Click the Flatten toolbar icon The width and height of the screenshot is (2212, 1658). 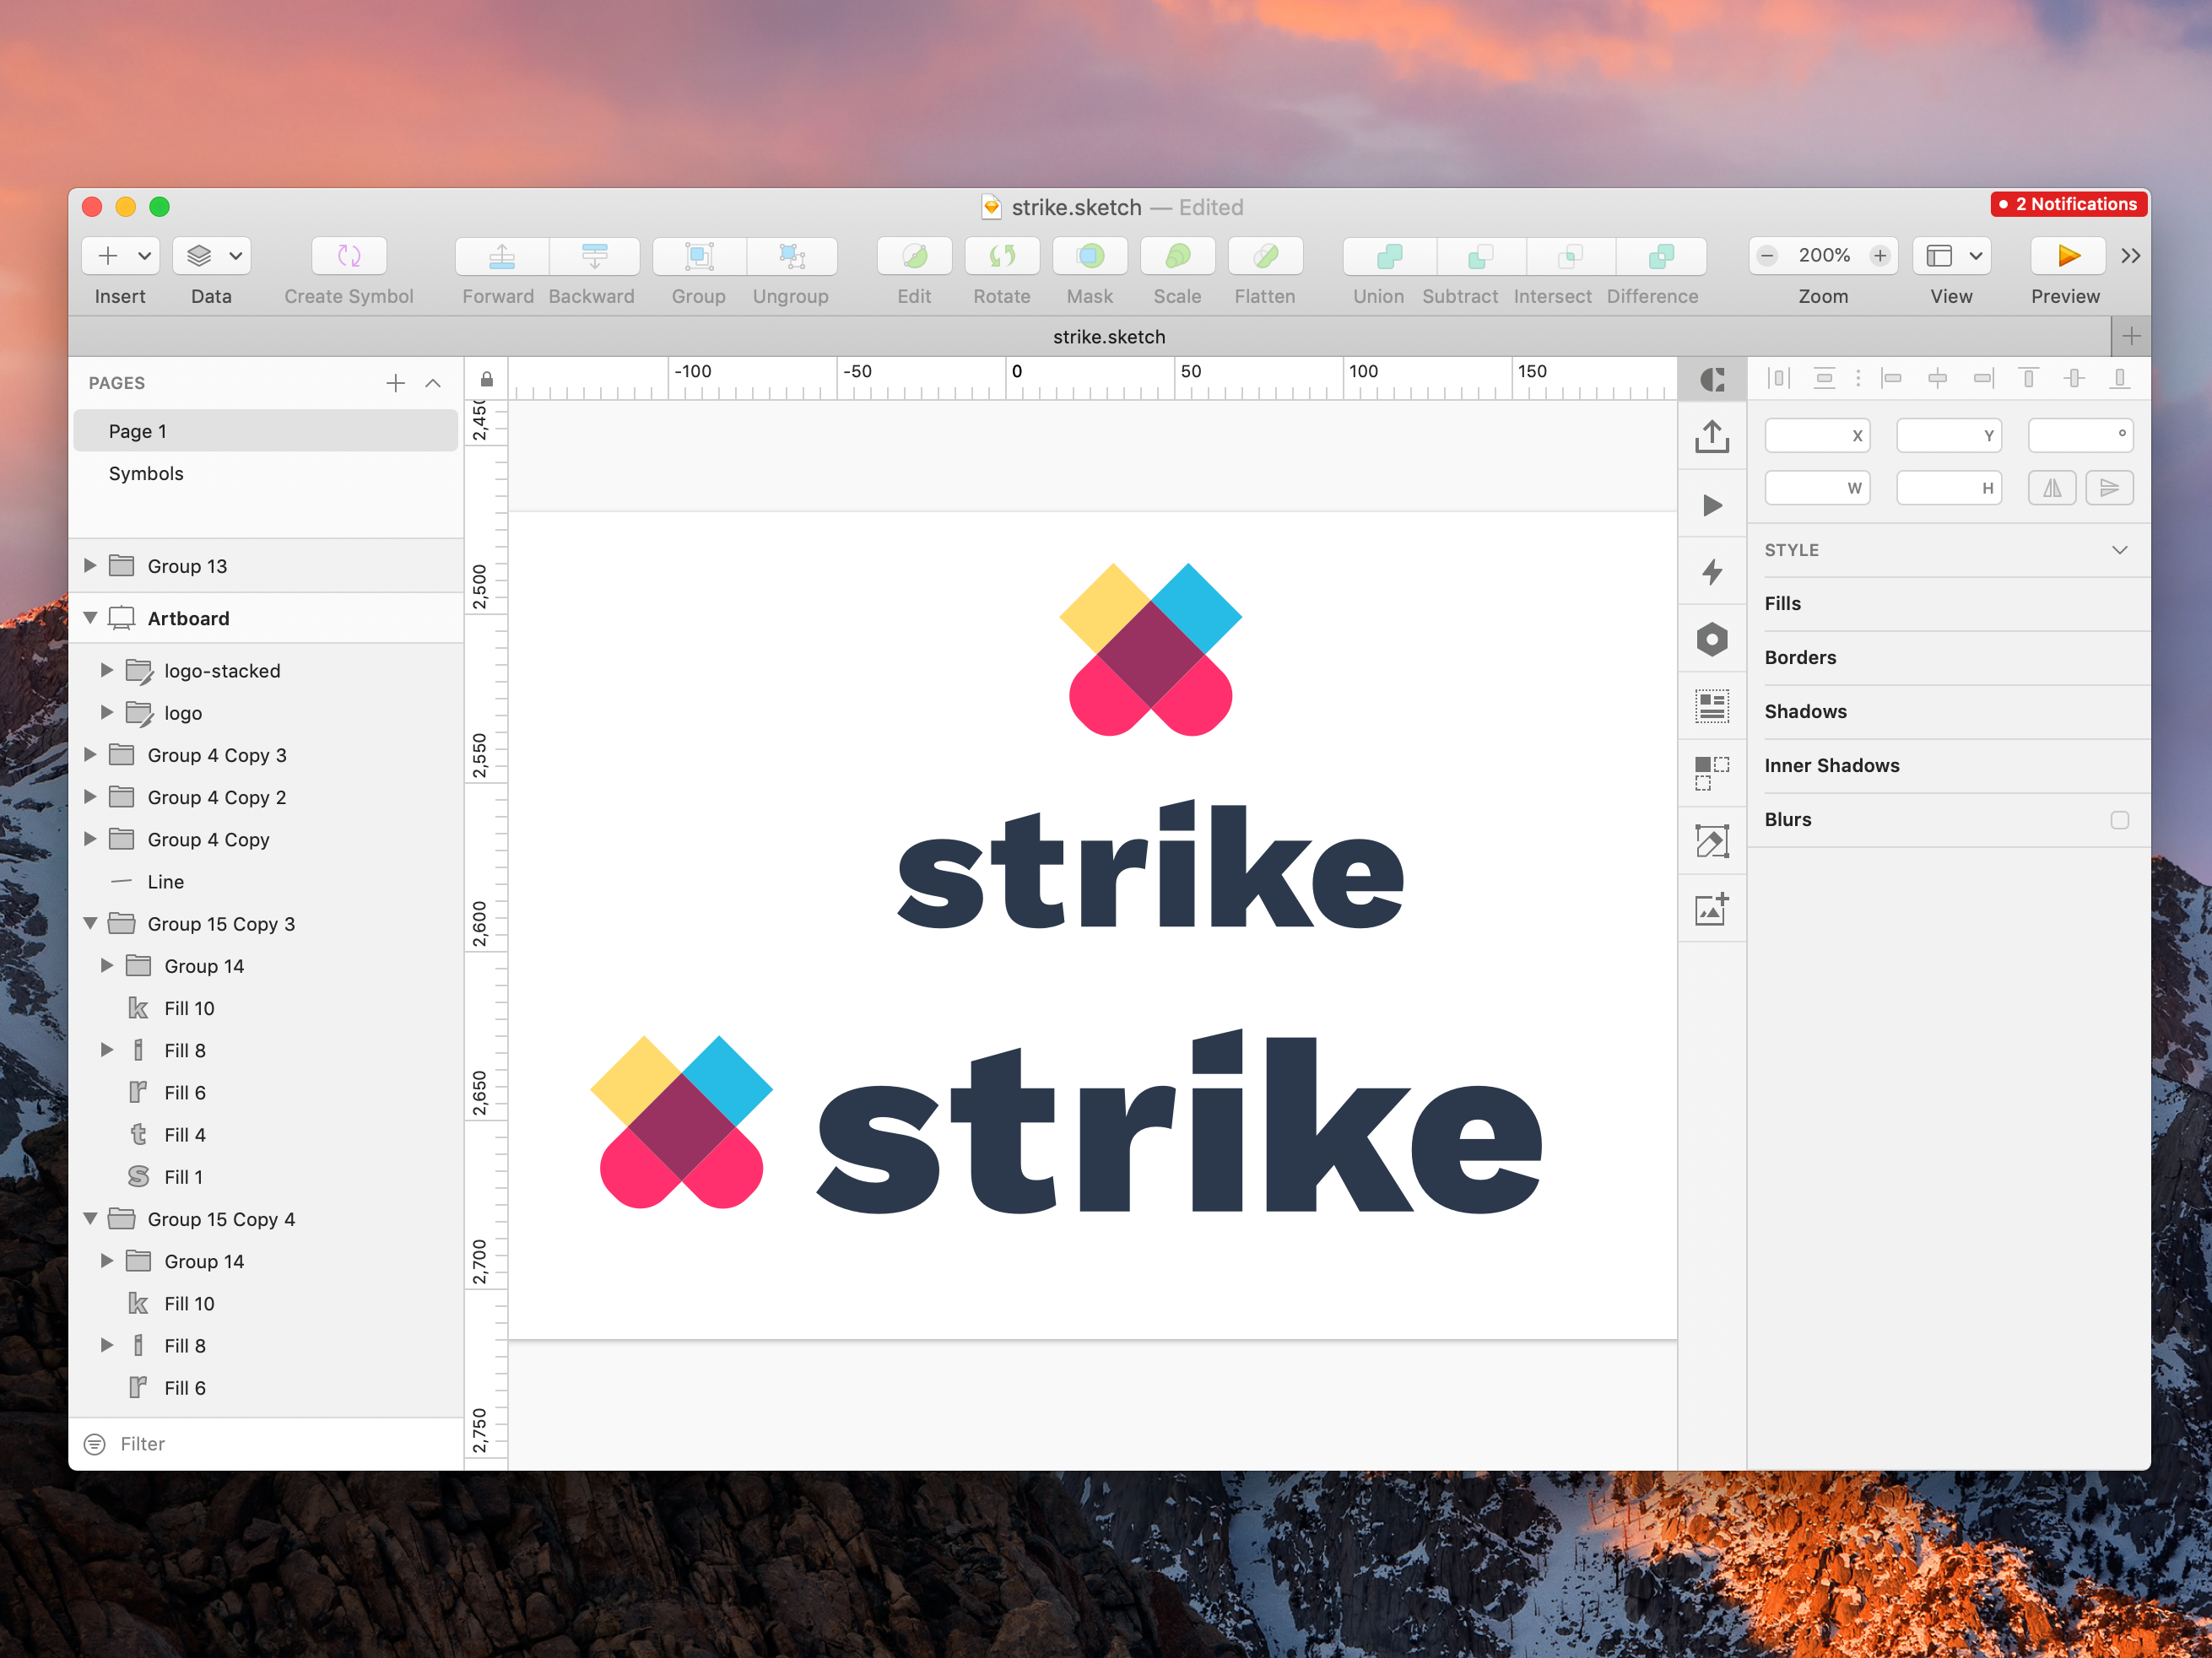[1264, 256]
